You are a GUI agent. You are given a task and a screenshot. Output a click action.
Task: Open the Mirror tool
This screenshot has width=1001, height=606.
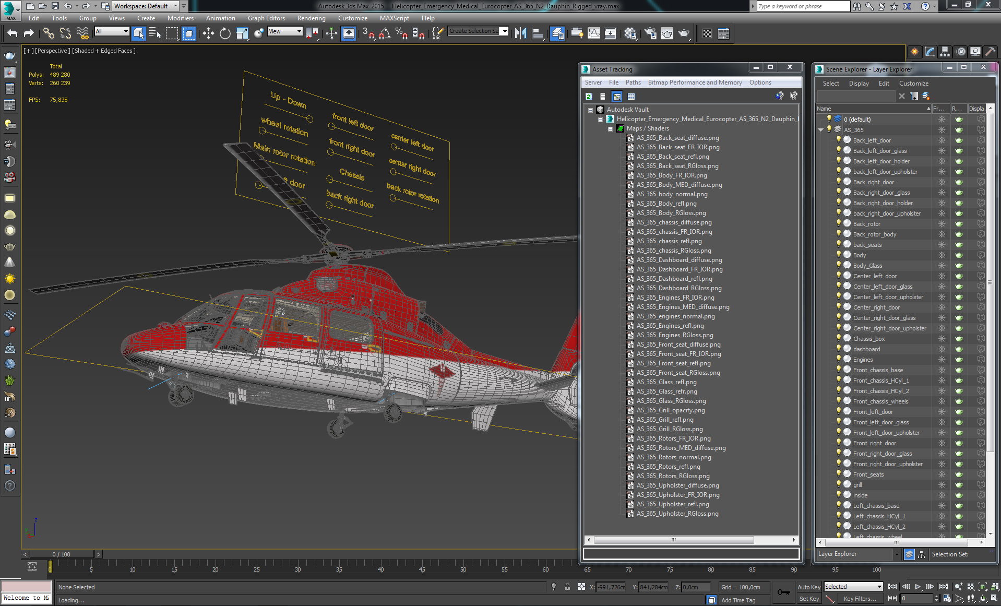coord(520,33)
